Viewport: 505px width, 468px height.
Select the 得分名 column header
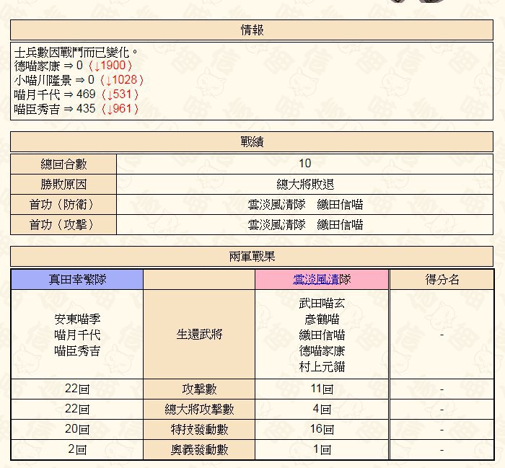[442, 279]
